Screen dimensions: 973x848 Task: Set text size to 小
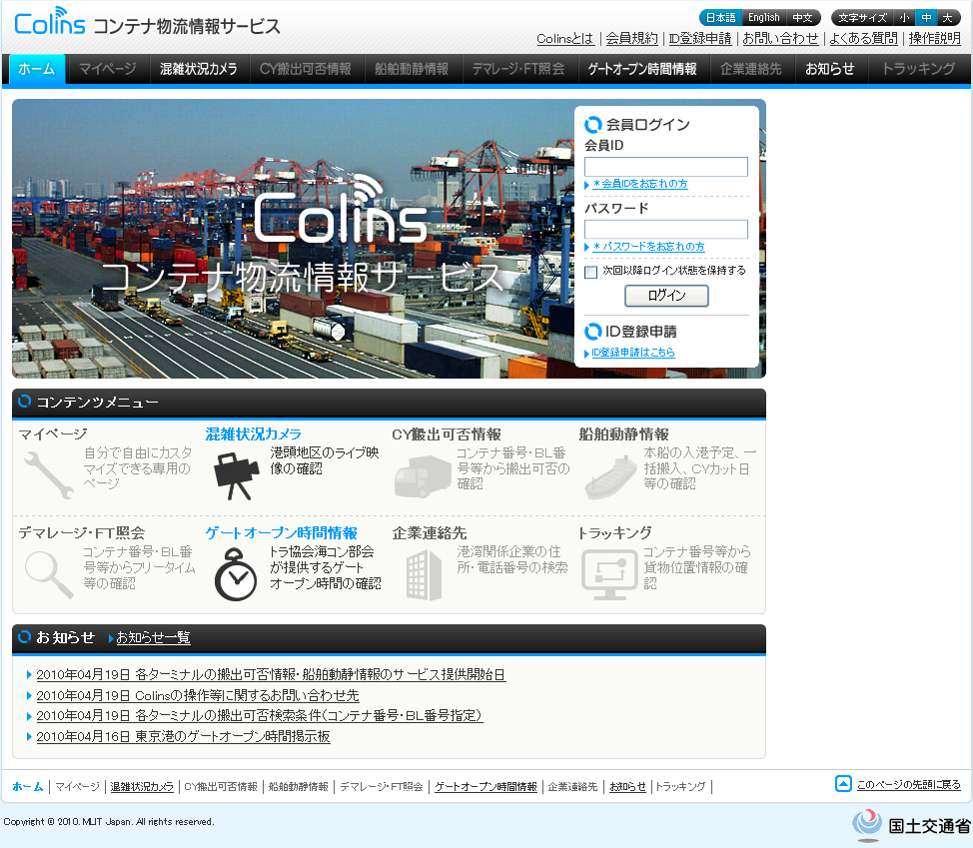tap(904, 18)
